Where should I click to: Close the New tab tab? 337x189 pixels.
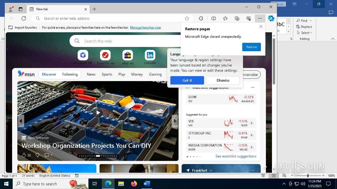point(86,9)
